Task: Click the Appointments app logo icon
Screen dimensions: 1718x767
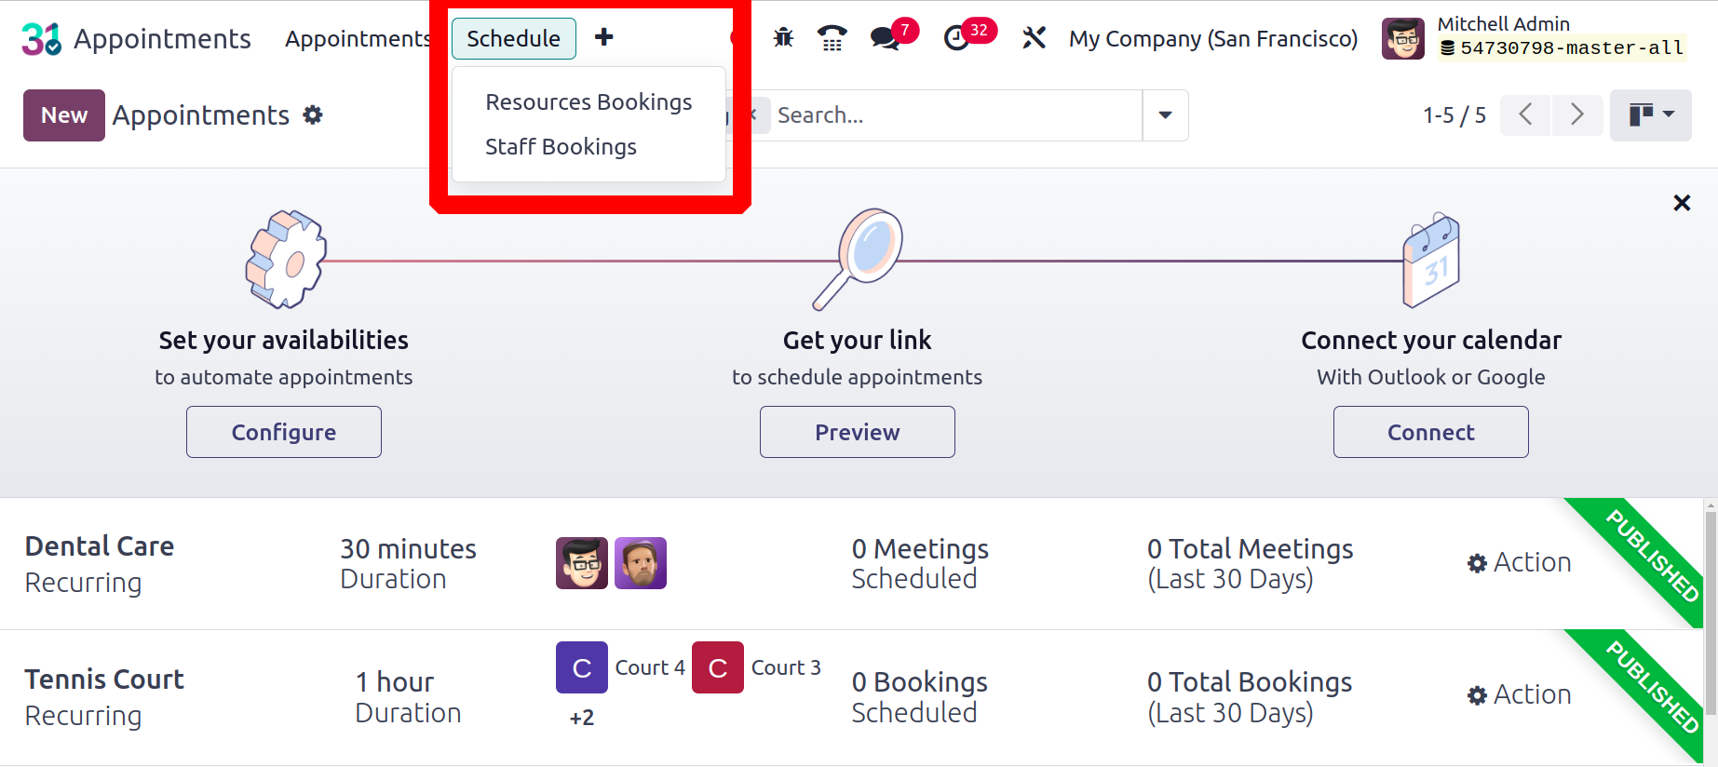Action: [x=41, y=39]
